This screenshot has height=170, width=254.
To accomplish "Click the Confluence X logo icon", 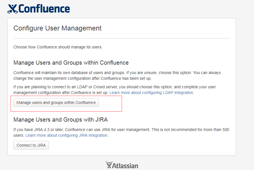I will pos(13,9).
